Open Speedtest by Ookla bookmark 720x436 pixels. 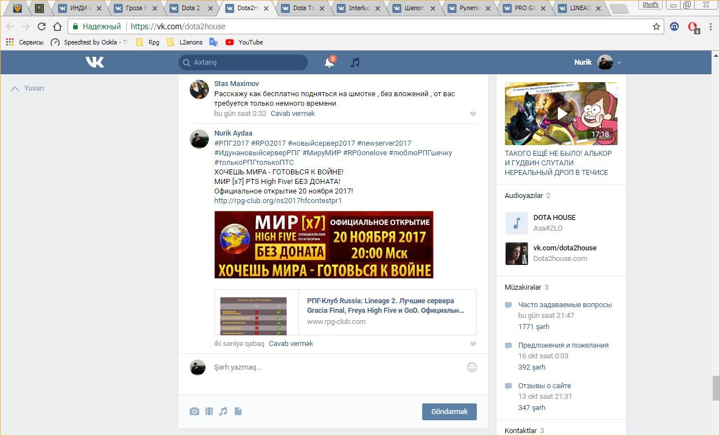[89, 42]
